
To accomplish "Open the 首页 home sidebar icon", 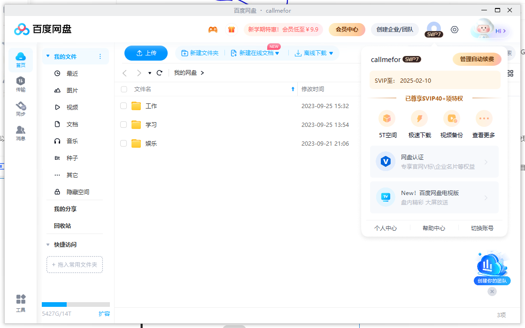I will (x=20, y=60).
